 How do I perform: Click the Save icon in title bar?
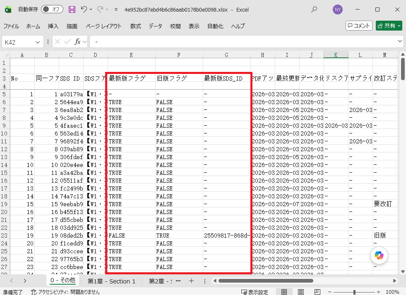click(x=72, y=10)
